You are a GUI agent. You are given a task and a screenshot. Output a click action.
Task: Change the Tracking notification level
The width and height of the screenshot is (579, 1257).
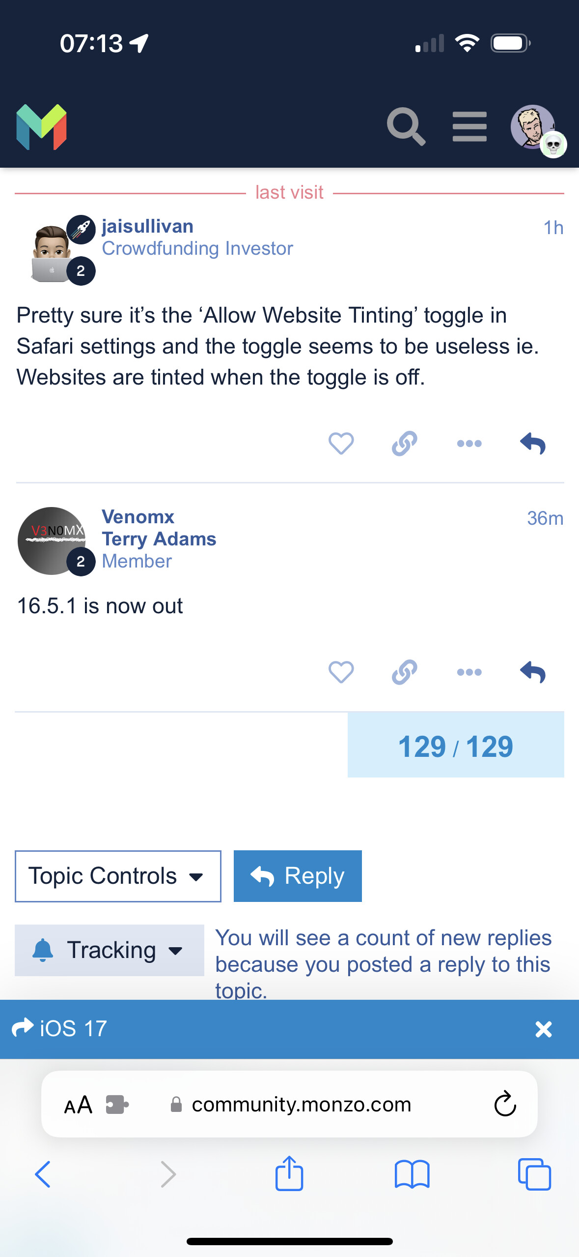pyautogui.click(x=110, y=950)
